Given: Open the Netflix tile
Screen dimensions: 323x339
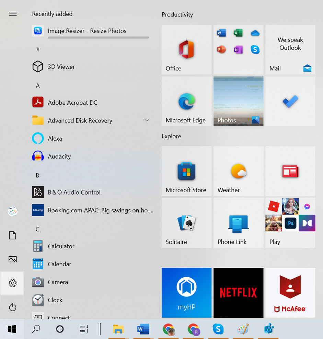Looking at the screenshot, I should pos(239,293).
